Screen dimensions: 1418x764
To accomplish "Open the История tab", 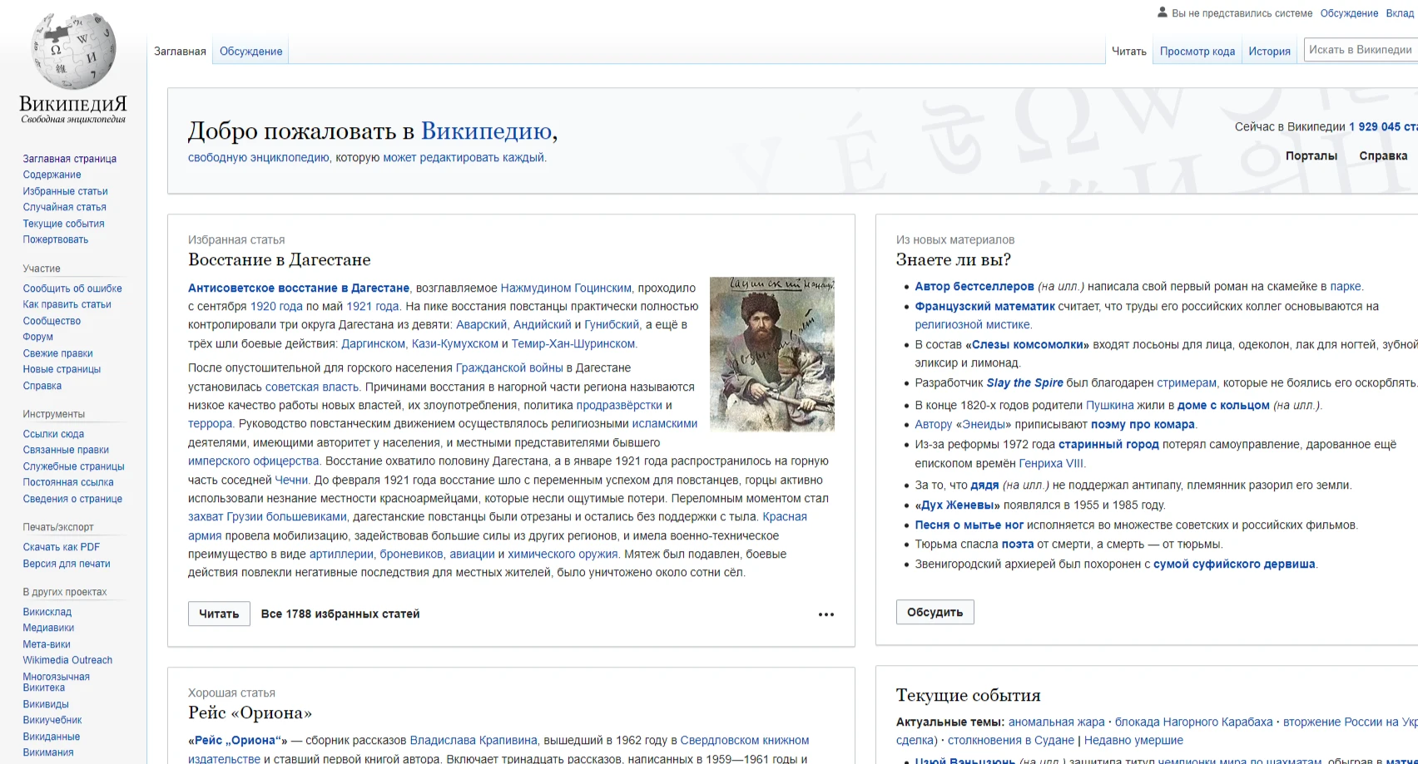I will 1269,52.
